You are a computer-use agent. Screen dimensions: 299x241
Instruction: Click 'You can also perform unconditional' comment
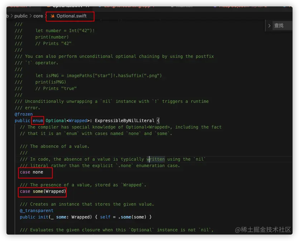coord(114,56)
